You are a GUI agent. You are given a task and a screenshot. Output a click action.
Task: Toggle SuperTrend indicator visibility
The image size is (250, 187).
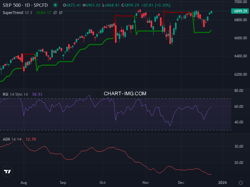pos(55,13)
